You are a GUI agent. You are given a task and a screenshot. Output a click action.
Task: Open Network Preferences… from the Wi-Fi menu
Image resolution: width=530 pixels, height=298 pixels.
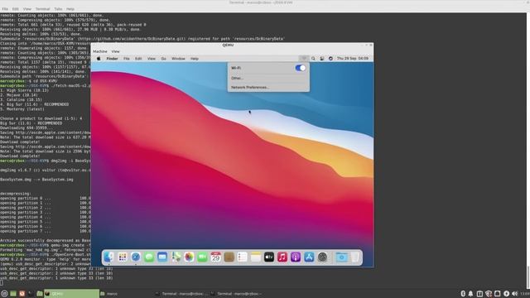click(x=250, y=87)
